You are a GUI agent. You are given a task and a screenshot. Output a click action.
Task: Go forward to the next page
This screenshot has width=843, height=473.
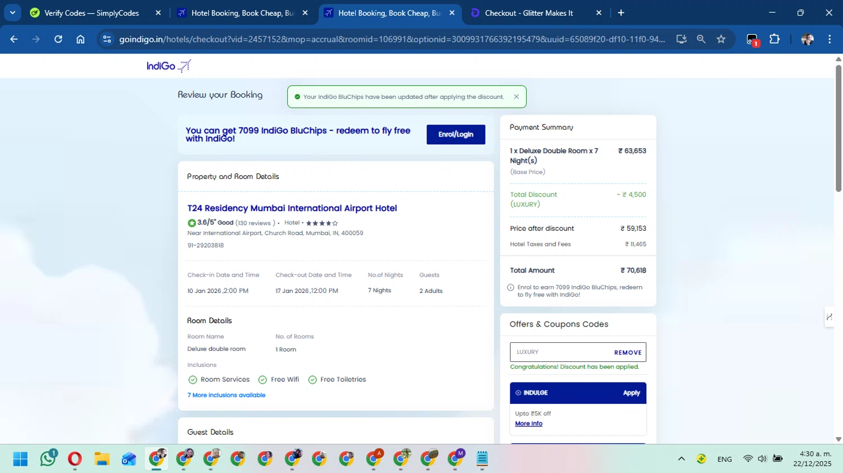coord(36,39)
